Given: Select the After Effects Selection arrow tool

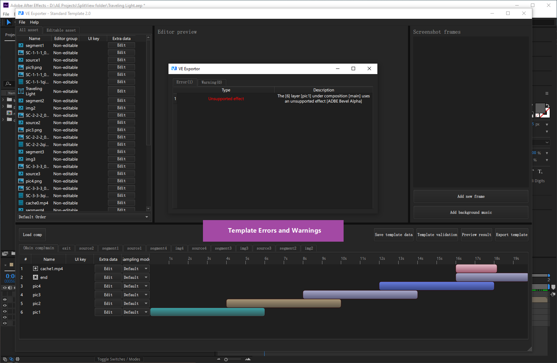Looking at the screenshot, I should point(9,22).
